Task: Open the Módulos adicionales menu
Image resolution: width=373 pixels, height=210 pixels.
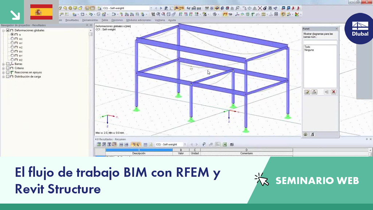Action: (139, 20)
